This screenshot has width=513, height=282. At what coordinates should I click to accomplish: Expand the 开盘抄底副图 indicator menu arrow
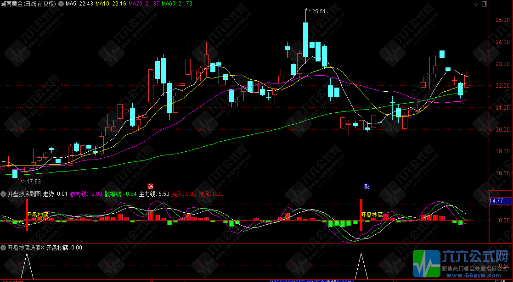3,194
